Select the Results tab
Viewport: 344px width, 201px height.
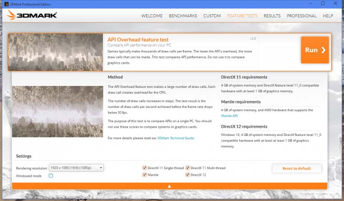[272, 16]
